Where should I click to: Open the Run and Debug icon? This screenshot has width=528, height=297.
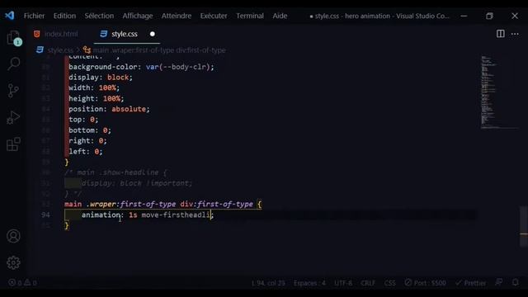(x=13, y=117)
